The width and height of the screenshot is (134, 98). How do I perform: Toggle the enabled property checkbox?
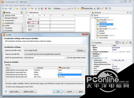point(113,67)
